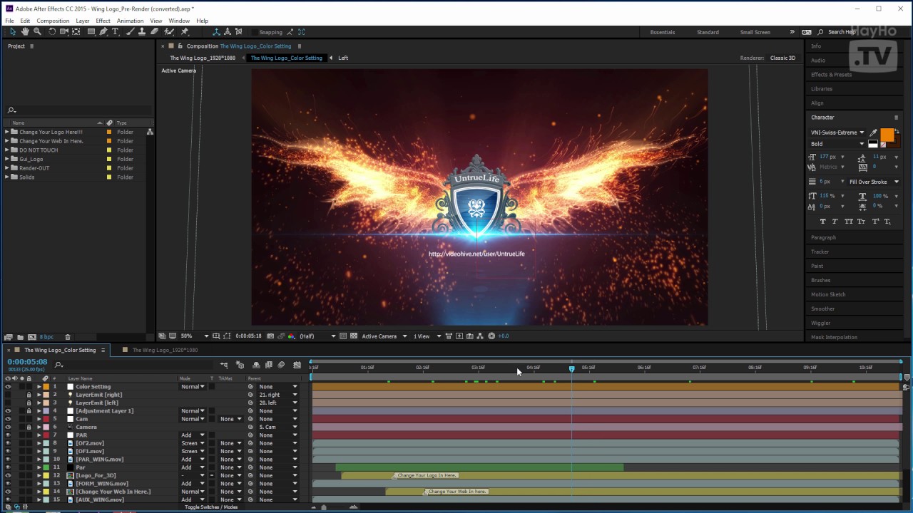Click the All Caps TT button

[x=848, y=222]
